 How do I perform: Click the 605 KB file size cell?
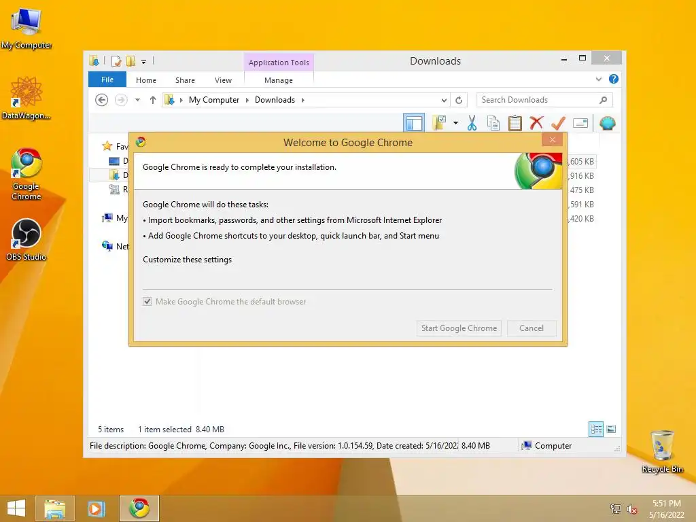(581, 162)
